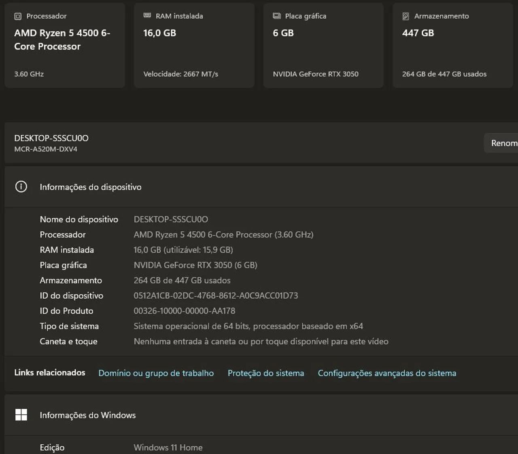
Task: Click the 16,0 GB (utilizável: 15,9 GB) value
Action: (183, 250)
